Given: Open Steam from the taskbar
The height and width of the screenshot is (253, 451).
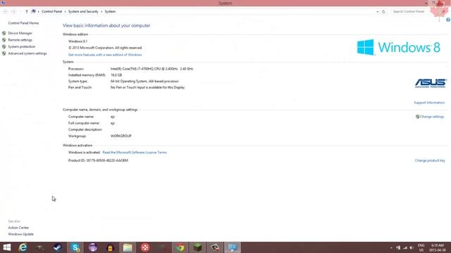Looking at the screenshot, I should (x=58, y=247).
